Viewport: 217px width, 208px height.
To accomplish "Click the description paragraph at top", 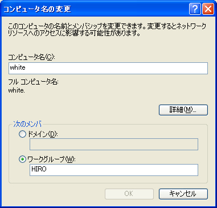I will [108, 30].
